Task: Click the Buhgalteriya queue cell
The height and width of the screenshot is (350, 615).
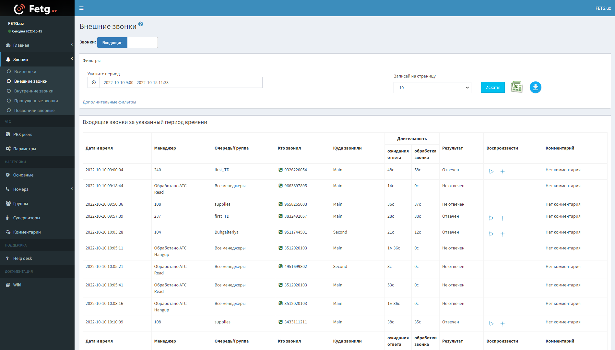Action: point(227,232)
